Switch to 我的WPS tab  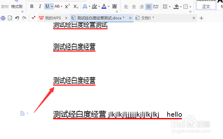(x=53, y=18)
